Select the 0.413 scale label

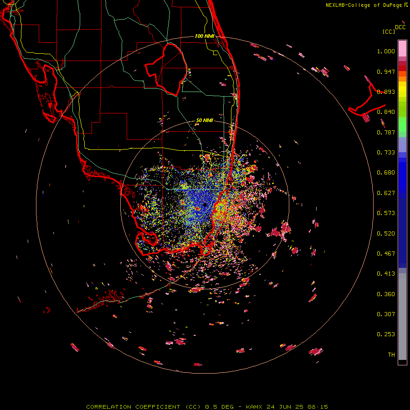click(x=386, y=274)
